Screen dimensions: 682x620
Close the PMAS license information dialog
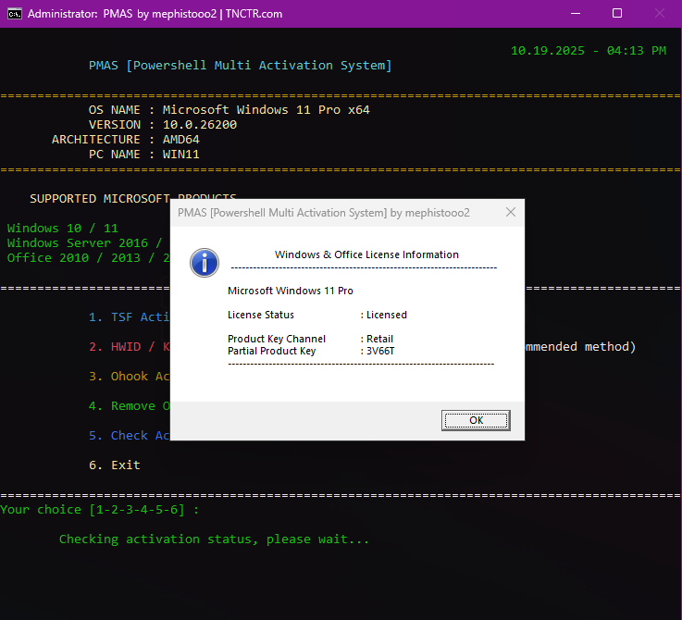coord(511,212)
